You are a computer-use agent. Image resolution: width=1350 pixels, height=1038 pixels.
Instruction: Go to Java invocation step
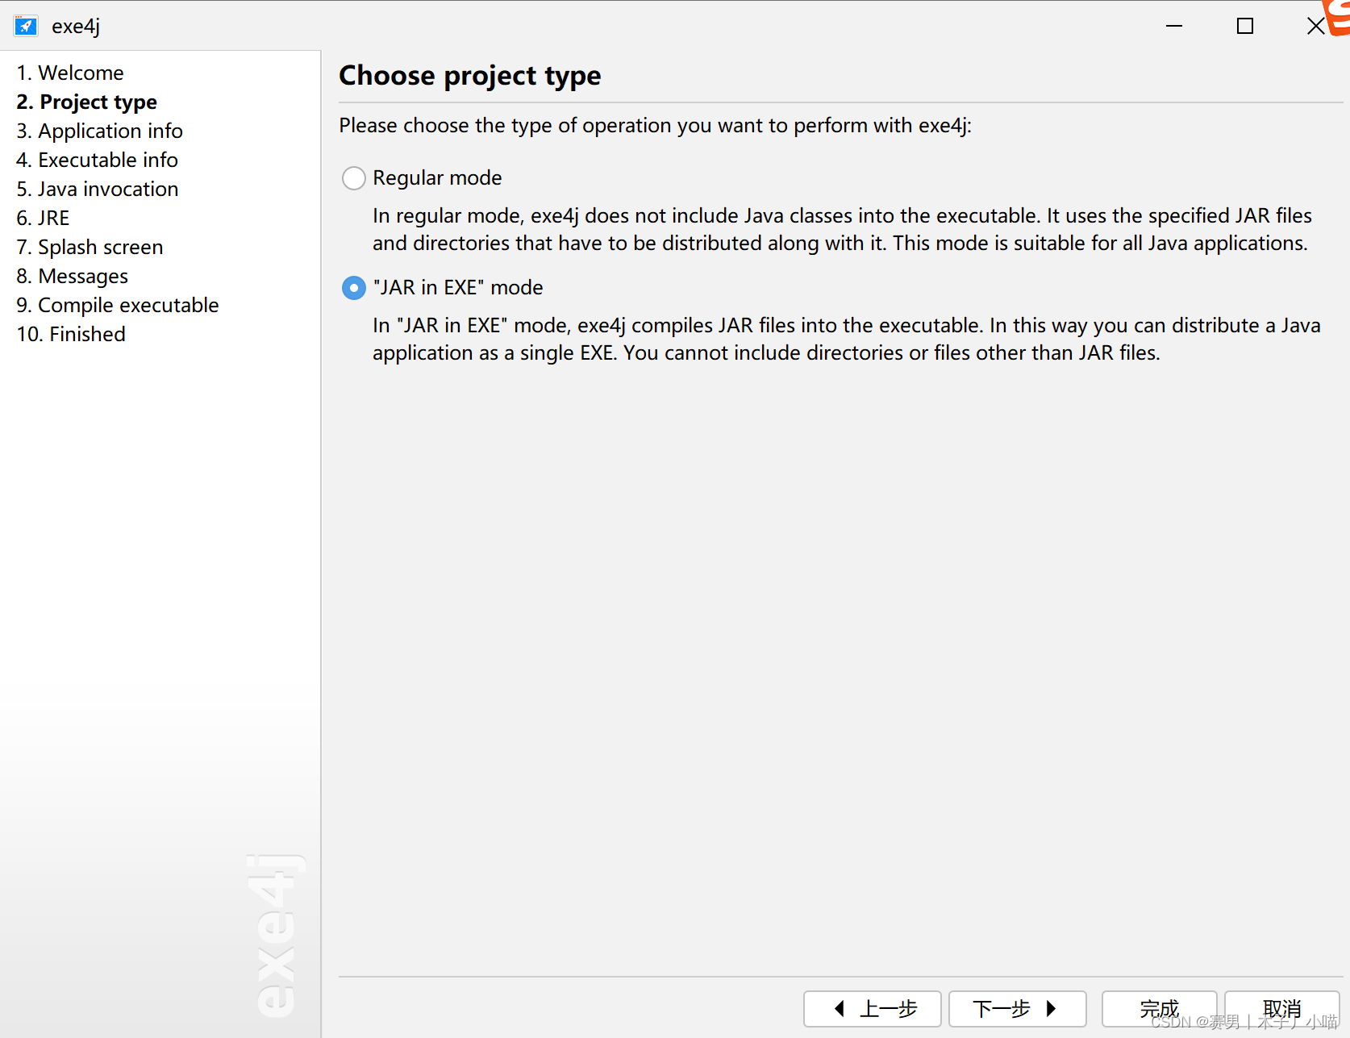pyautogui.click(x=98, y=189)
